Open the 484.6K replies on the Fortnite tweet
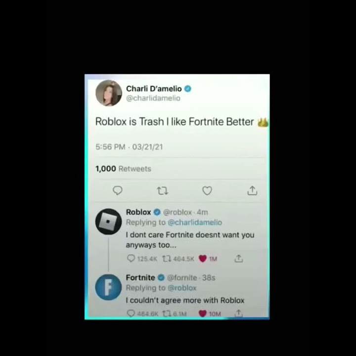 (x=142, y=313)
